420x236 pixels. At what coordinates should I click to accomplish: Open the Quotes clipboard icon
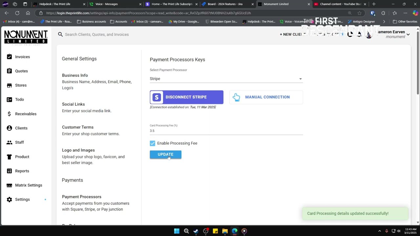9,71
